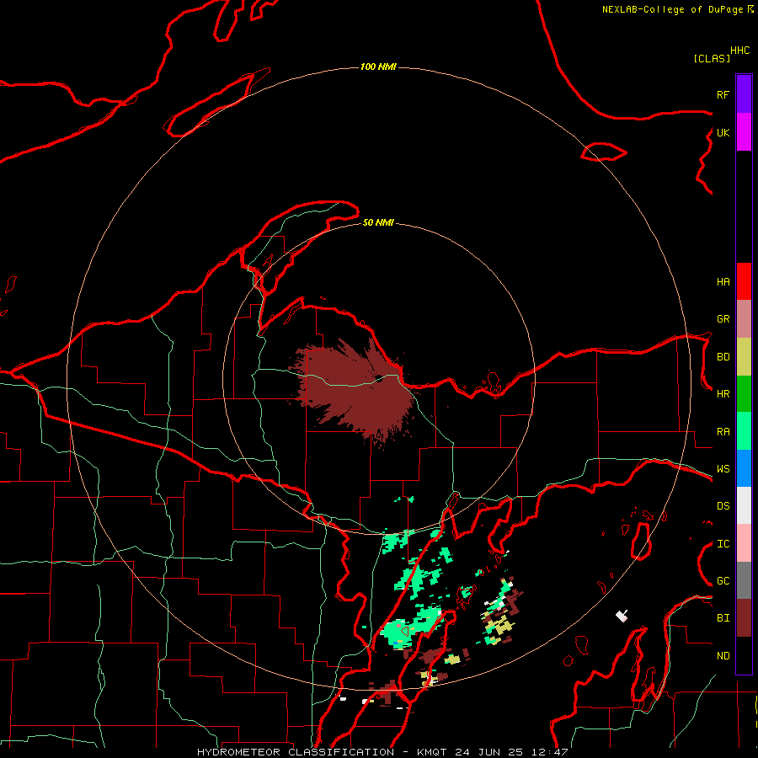Click the HHC product label
The height and width of the screenshot is (758, 758).
point(740,51)
